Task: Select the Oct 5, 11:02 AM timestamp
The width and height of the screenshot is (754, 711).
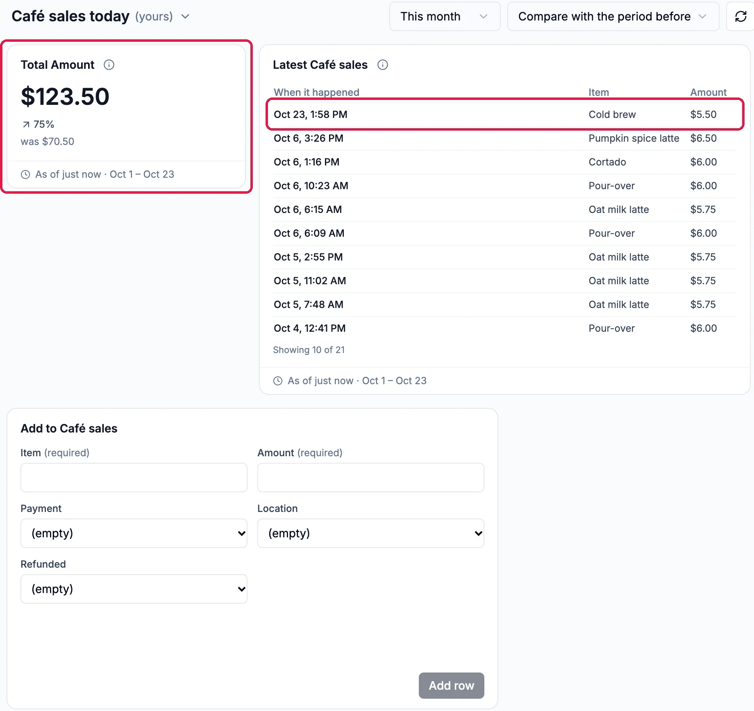Action: point(310,281)
